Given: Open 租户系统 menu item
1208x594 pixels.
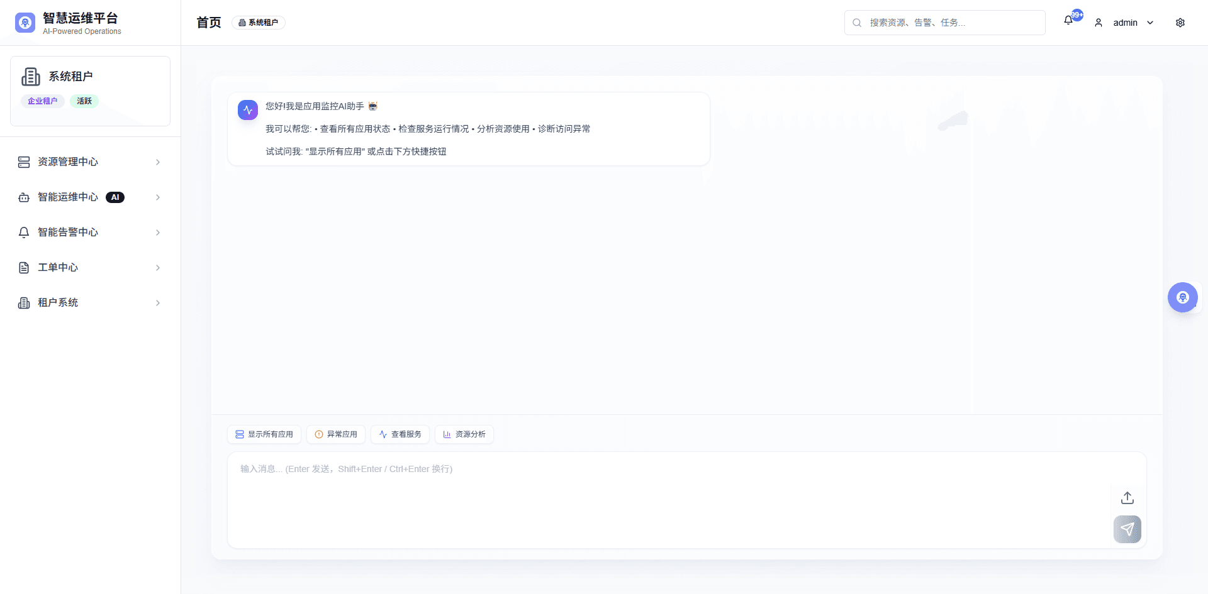Looking at the screenshot, I should pos(90,303).
